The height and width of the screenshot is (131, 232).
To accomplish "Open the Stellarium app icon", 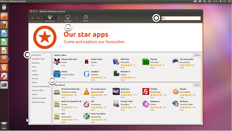I will coord(116,91).
